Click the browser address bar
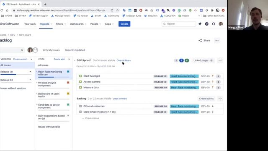The width and height of the screenshot is (268, 151). coord(62,10)
